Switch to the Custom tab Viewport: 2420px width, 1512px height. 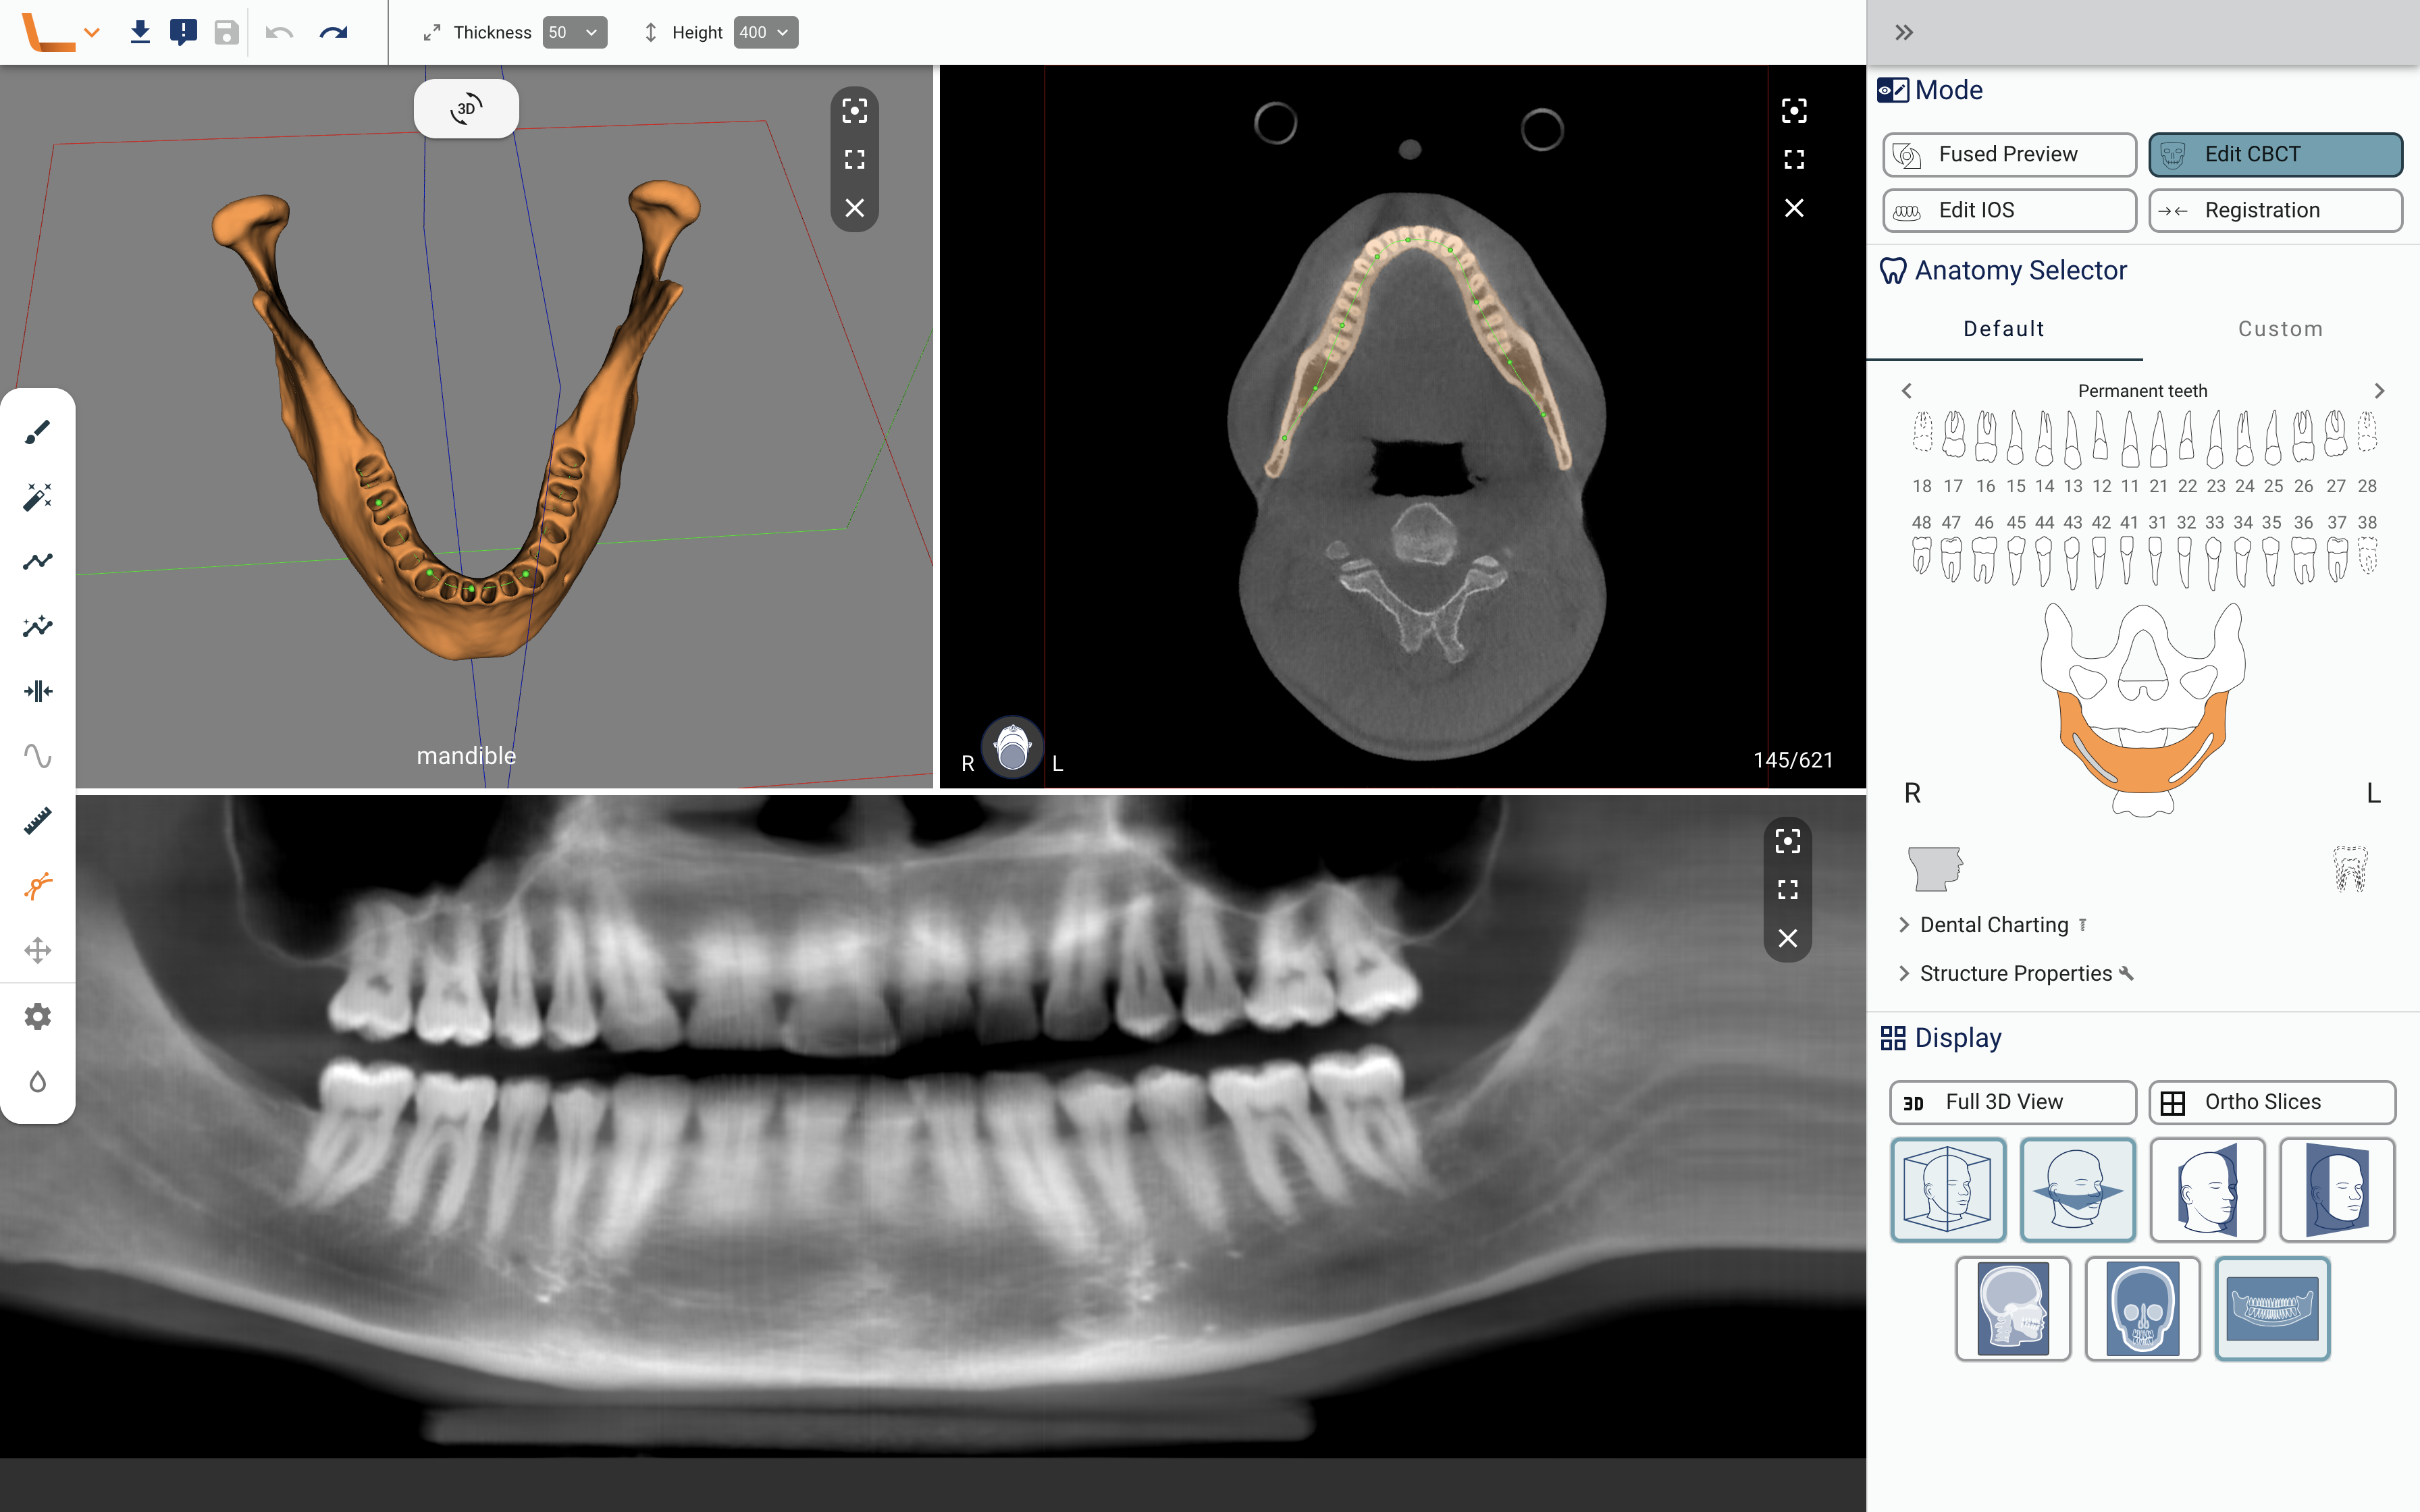point(2280,329)
